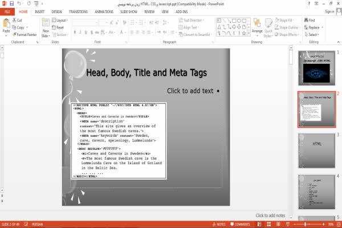342x228 pixels.
Task: Activate the Format Painter
Action: click(25, 35)
